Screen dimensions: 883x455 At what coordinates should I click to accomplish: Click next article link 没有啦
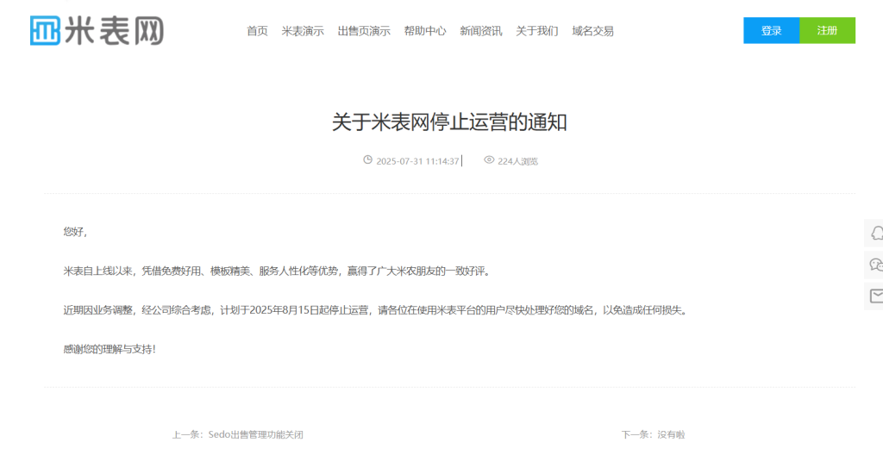[671, 434]
